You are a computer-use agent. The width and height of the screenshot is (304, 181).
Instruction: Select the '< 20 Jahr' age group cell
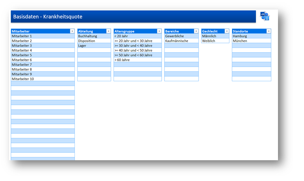pos(137,36)
